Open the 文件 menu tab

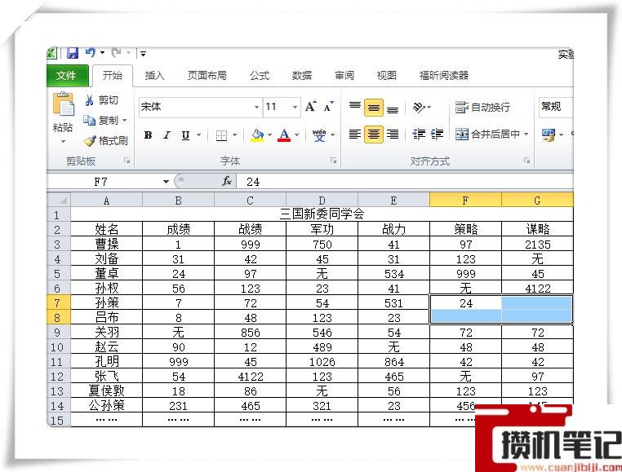pyautogui.click(x=66, y=75)
